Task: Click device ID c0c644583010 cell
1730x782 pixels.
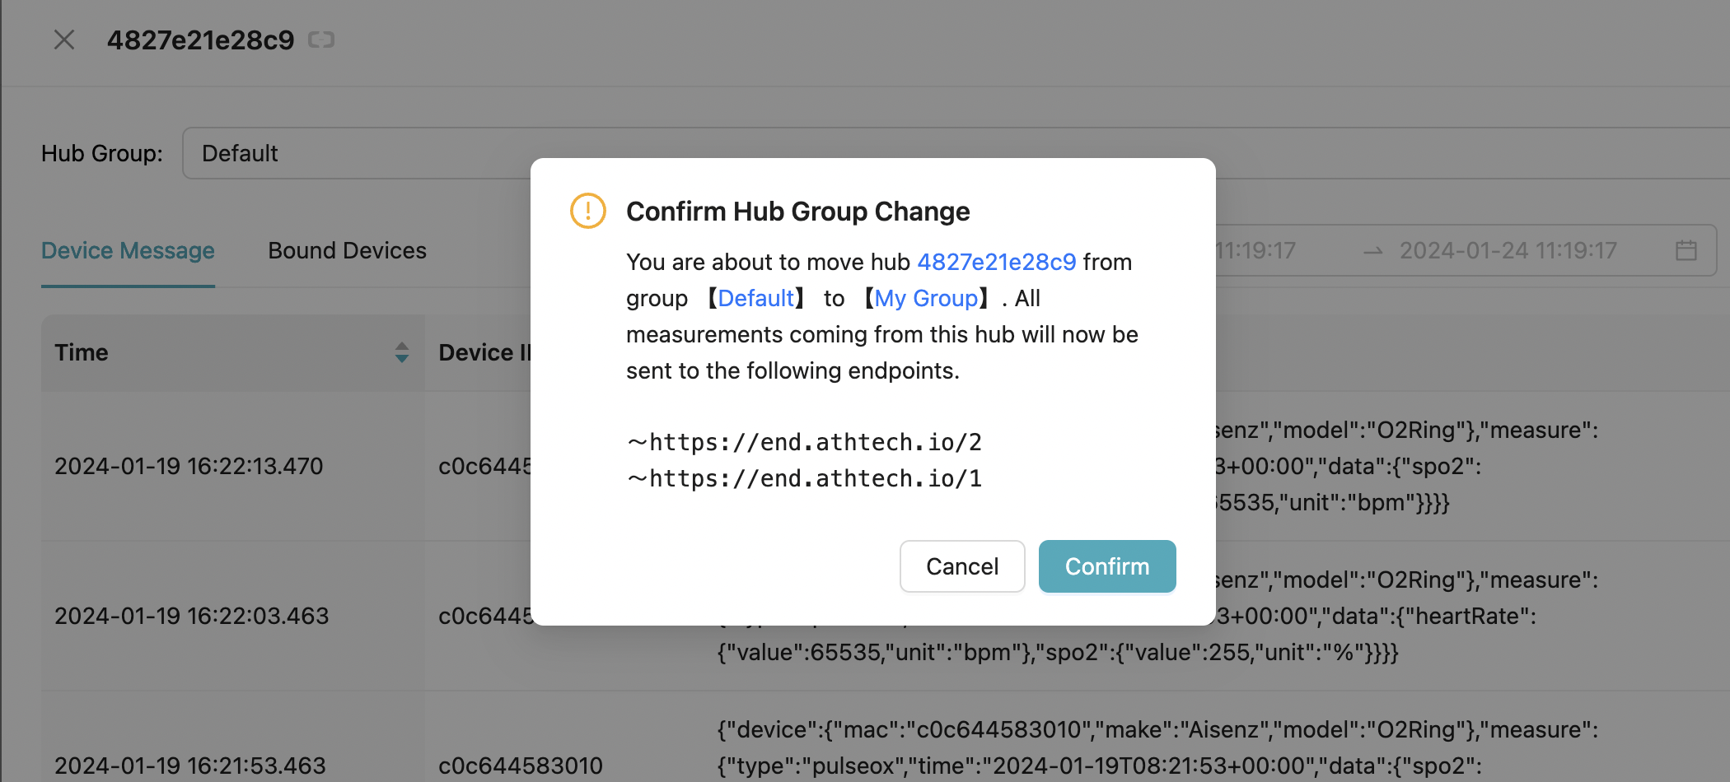Action: point(521,766)
